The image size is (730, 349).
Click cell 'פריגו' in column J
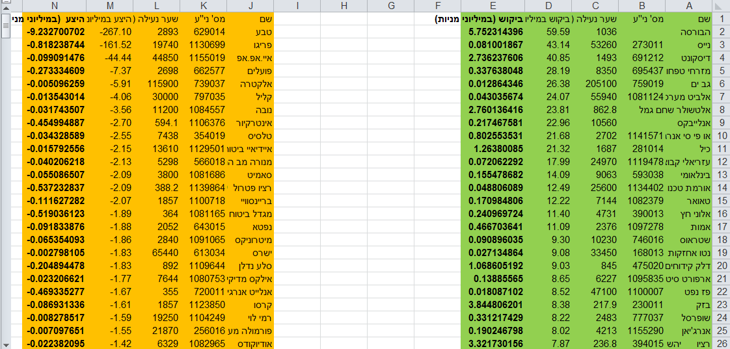tap(250, 45)
